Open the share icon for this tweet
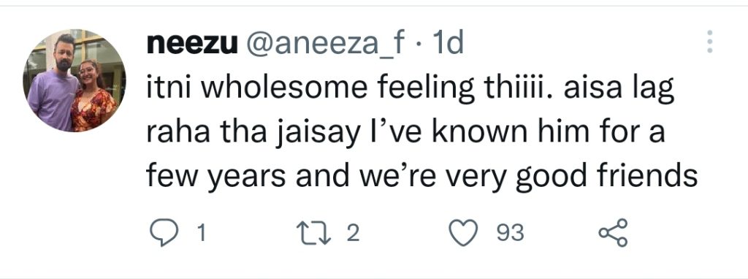The height and width of the screenshot is (279, 748). [613, 233]
